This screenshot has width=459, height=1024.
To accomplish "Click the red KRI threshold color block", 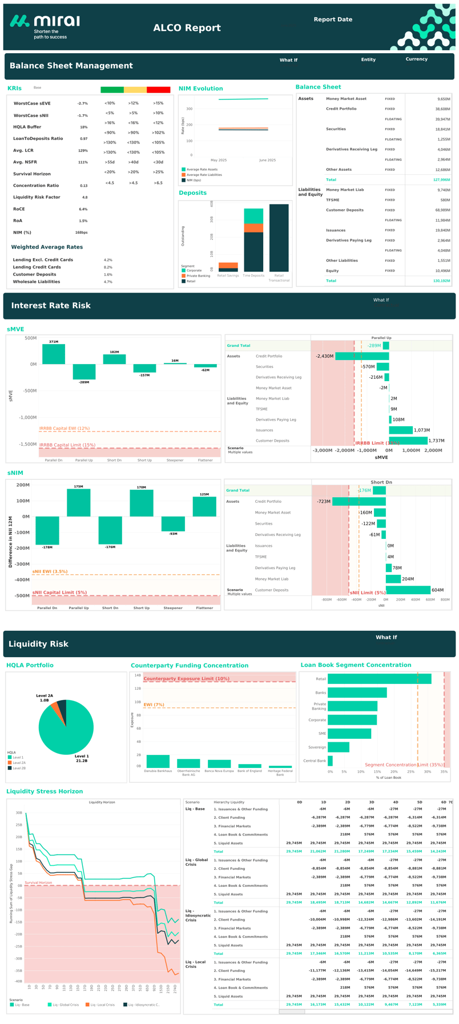I will [x=159, y=90].
